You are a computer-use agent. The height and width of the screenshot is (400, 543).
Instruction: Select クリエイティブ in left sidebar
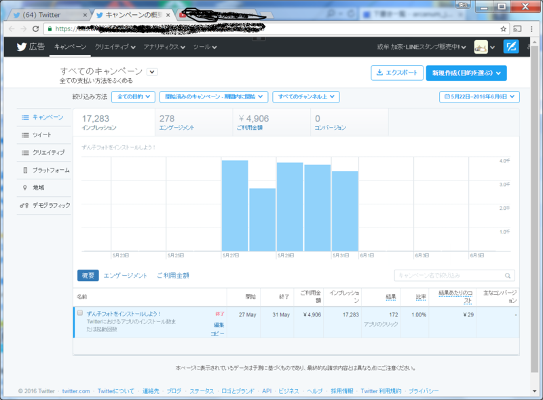point(43,153)
